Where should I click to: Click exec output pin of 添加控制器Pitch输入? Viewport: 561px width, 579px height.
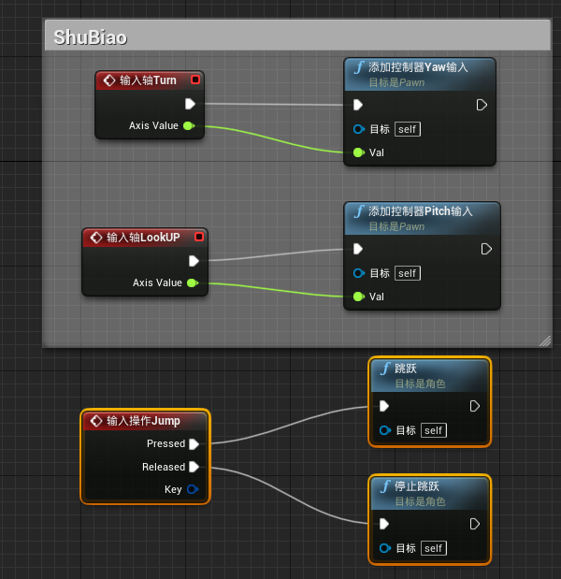pyautogui.click(x=486, y=249)
